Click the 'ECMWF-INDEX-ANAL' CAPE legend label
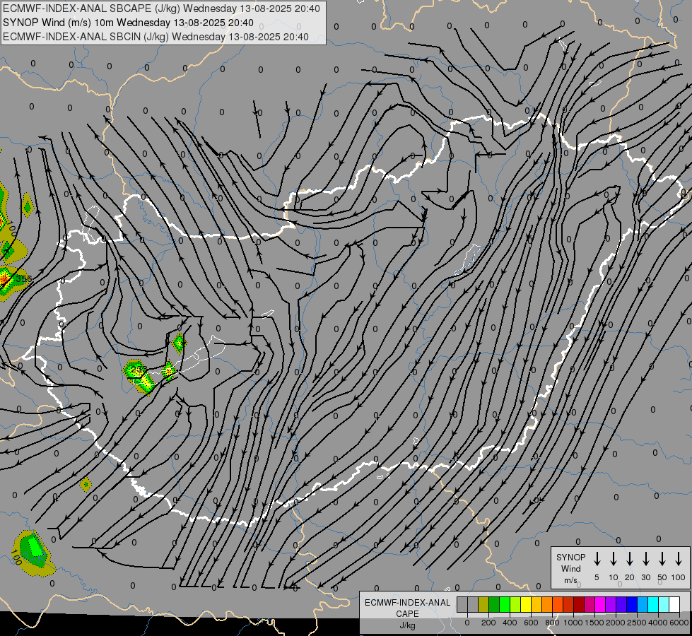Image resolution: width=692 pixels, height=636 pixels. point(407,603)
